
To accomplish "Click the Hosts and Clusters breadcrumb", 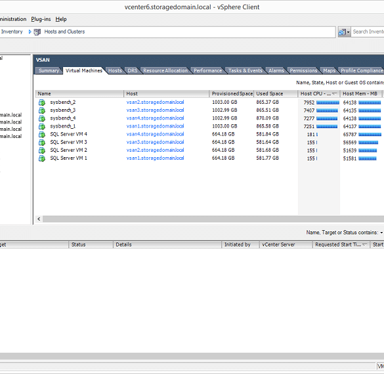I will [x=64, y=32].
